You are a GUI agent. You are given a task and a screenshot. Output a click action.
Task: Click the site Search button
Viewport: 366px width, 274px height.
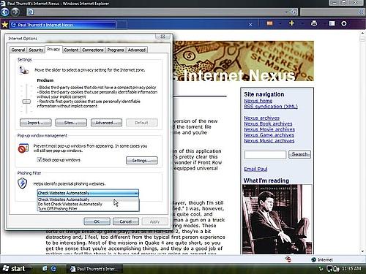[x=299, y=154]
